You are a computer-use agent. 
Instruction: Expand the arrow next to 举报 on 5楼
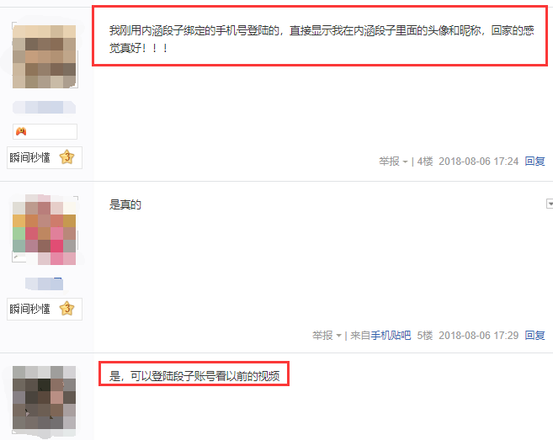[x=338, y=336]
